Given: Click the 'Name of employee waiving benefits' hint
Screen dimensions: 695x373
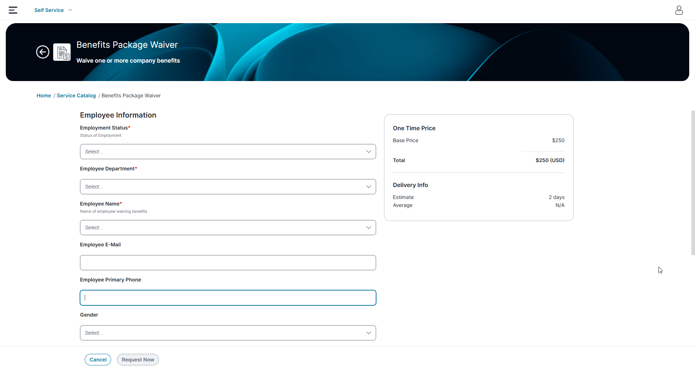Looking at the screenshot, I should 114,211.
